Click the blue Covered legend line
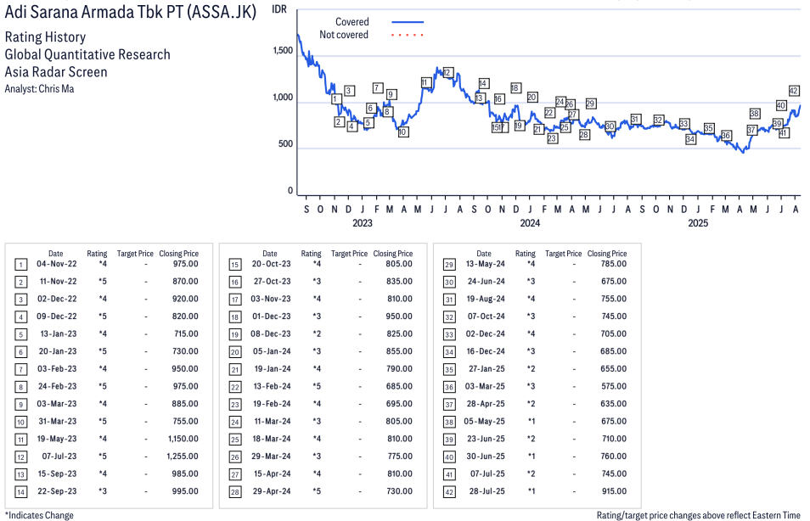 pos(408,22)
